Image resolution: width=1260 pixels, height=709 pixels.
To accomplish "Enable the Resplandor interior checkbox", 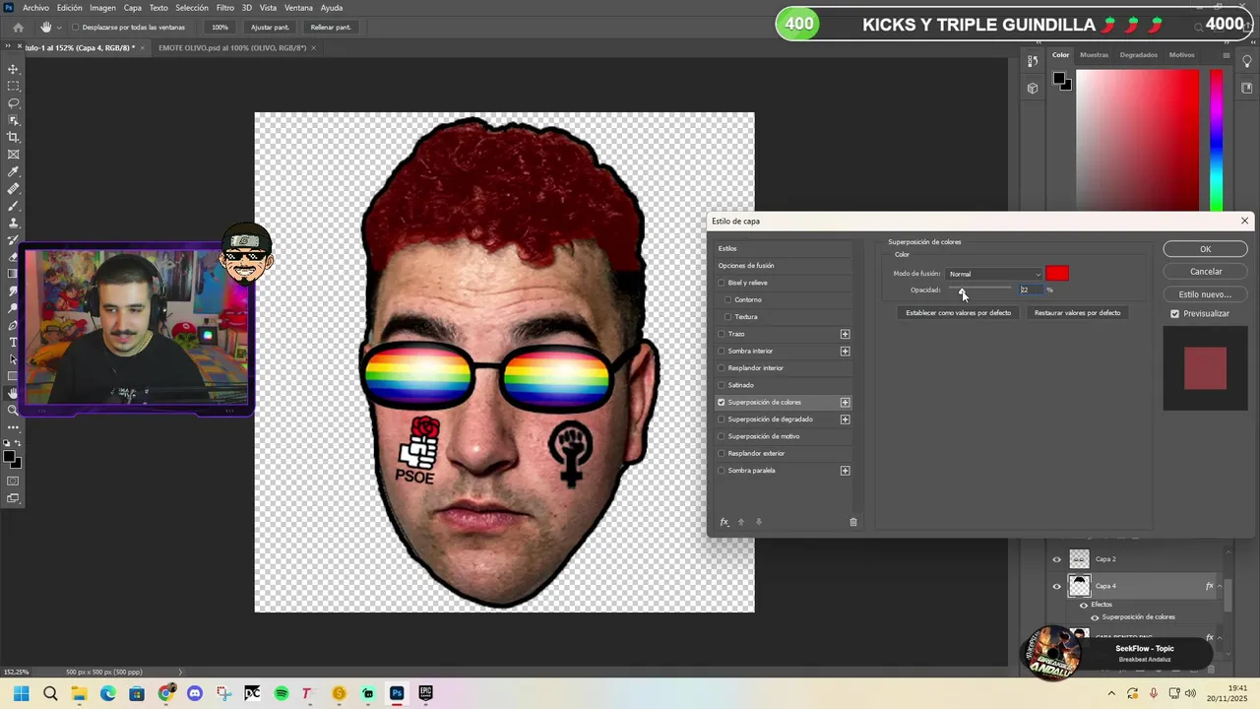I will click(x=722, y=368).
